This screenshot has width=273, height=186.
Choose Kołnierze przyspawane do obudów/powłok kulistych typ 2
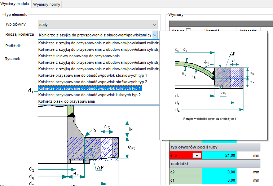point(89,95)
